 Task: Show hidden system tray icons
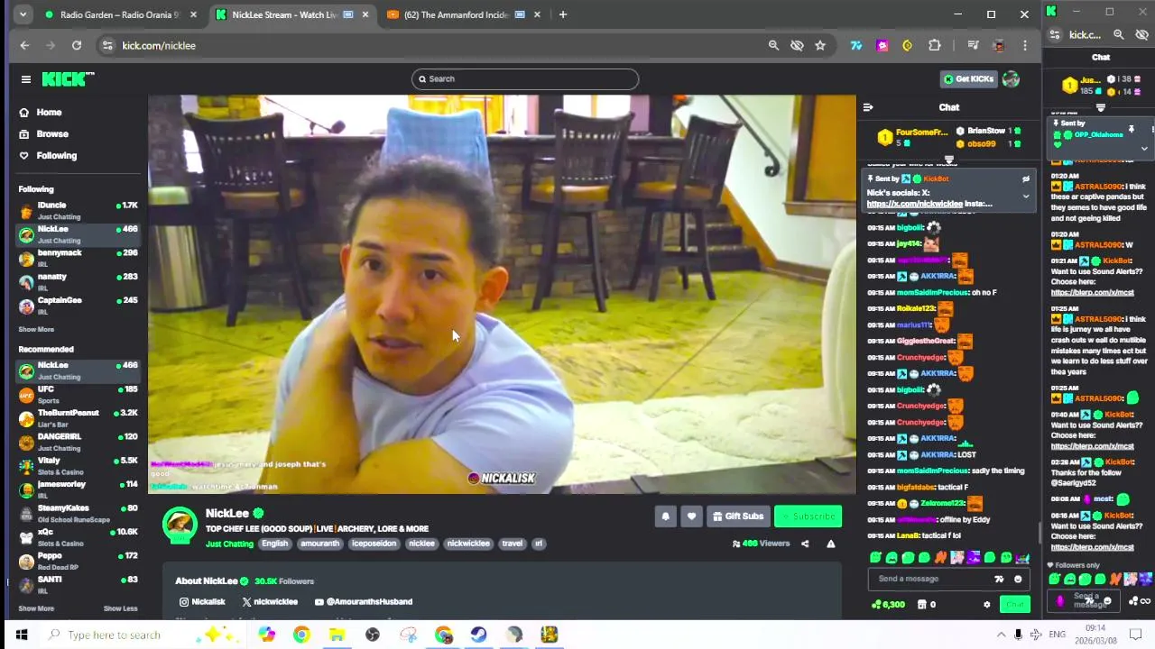(1001, 635)
